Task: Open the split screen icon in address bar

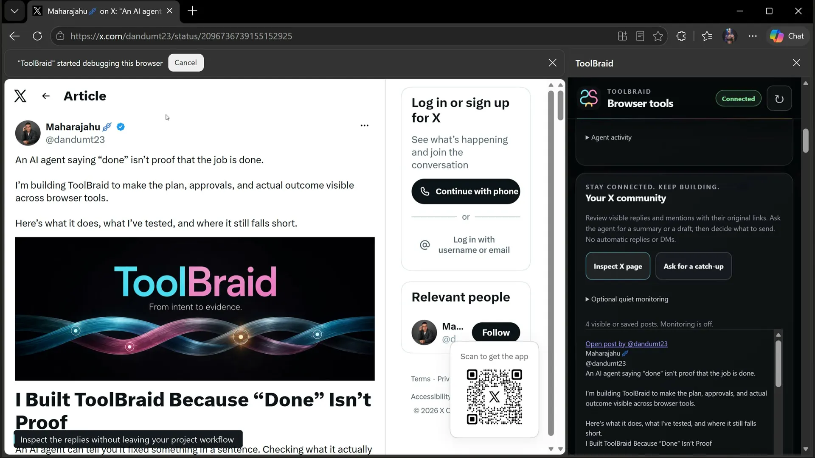Action: click(622, 36)
